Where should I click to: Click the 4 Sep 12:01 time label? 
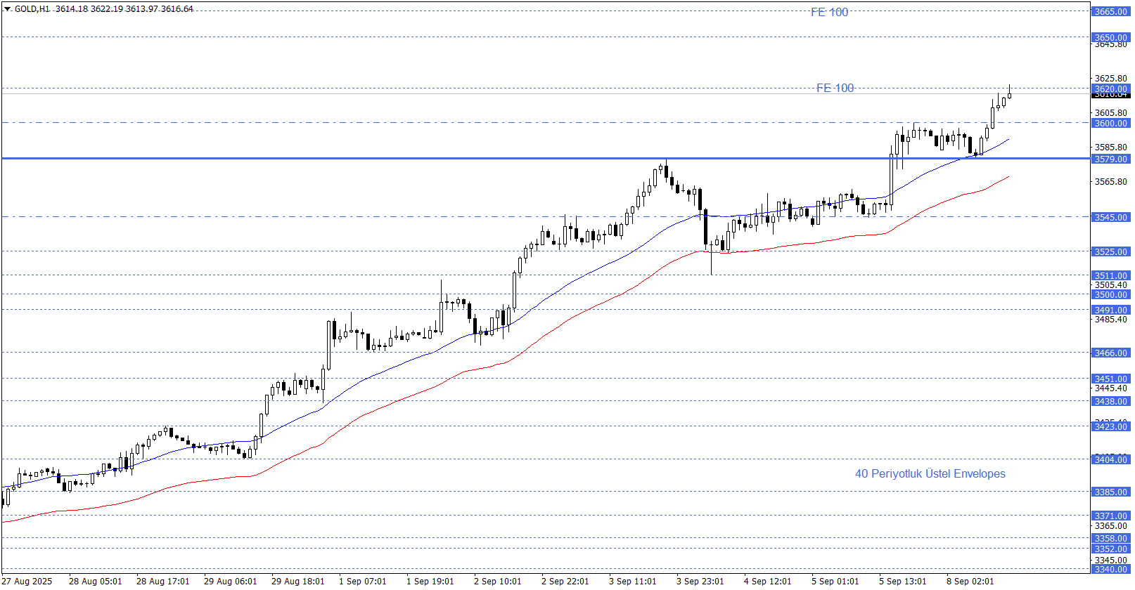click(x=767, y=581)
